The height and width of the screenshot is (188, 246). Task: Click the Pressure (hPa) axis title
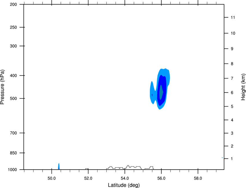click(x=2, y=87)
